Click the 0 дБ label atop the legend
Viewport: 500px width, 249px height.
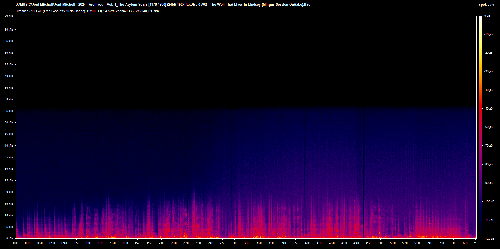(488, 15)
